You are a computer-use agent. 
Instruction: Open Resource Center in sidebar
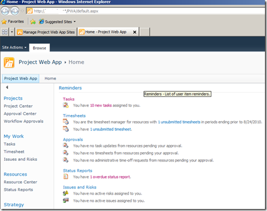pos(20,182)
